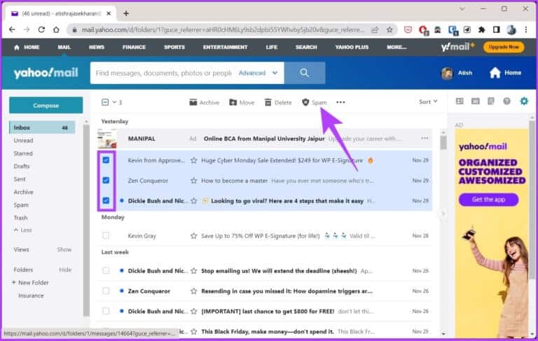538x341 pixels.
Task: Open the browser extensions puzzle icon
Action: 482,30
